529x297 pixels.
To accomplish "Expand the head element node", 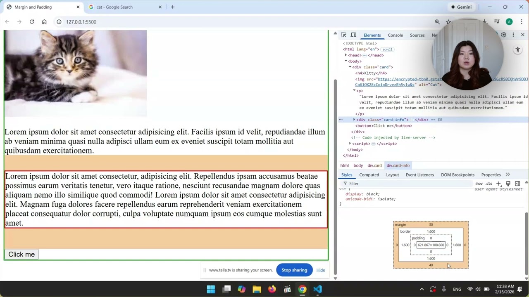I will pos(346,55).
